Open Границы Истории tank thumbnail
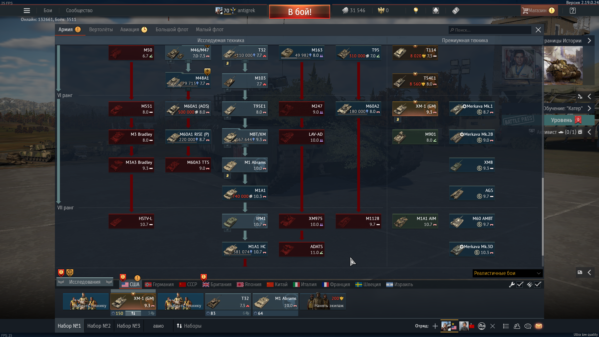599x337 pixels. tap(563, 66)
